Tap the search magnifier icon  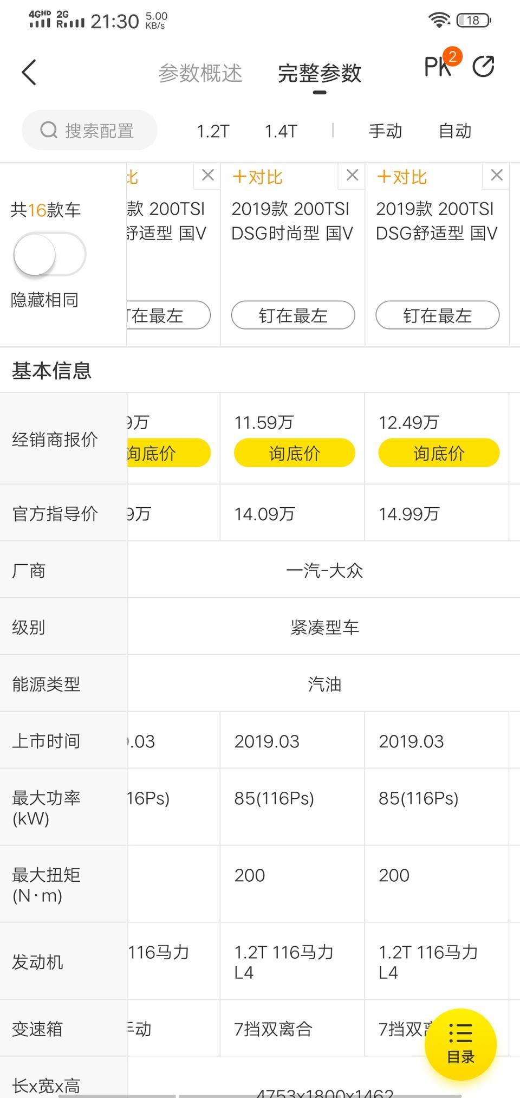49,130
